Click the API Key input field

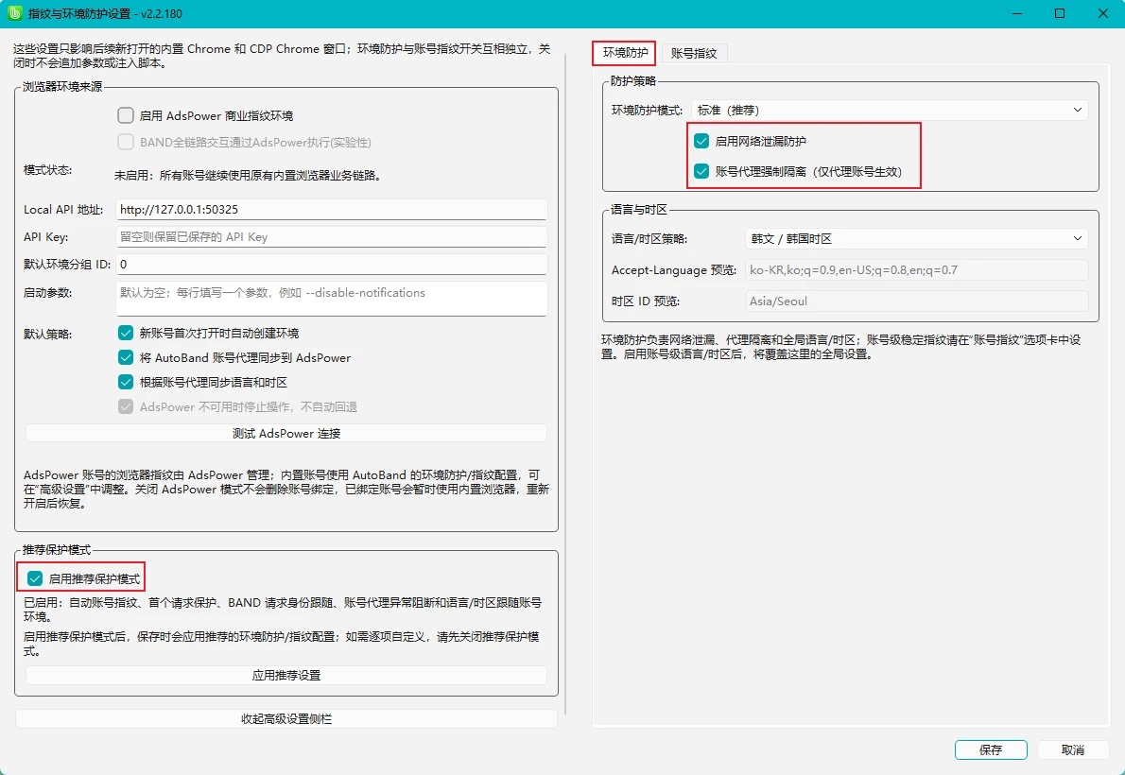pos(332,237)
